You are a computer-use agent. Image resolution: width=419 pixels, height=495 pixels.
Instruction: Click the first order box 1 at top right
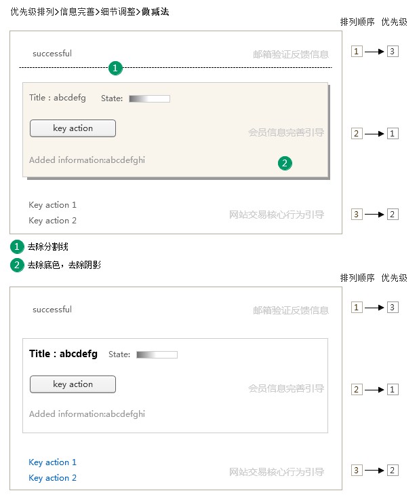click(x=357, y=52)
